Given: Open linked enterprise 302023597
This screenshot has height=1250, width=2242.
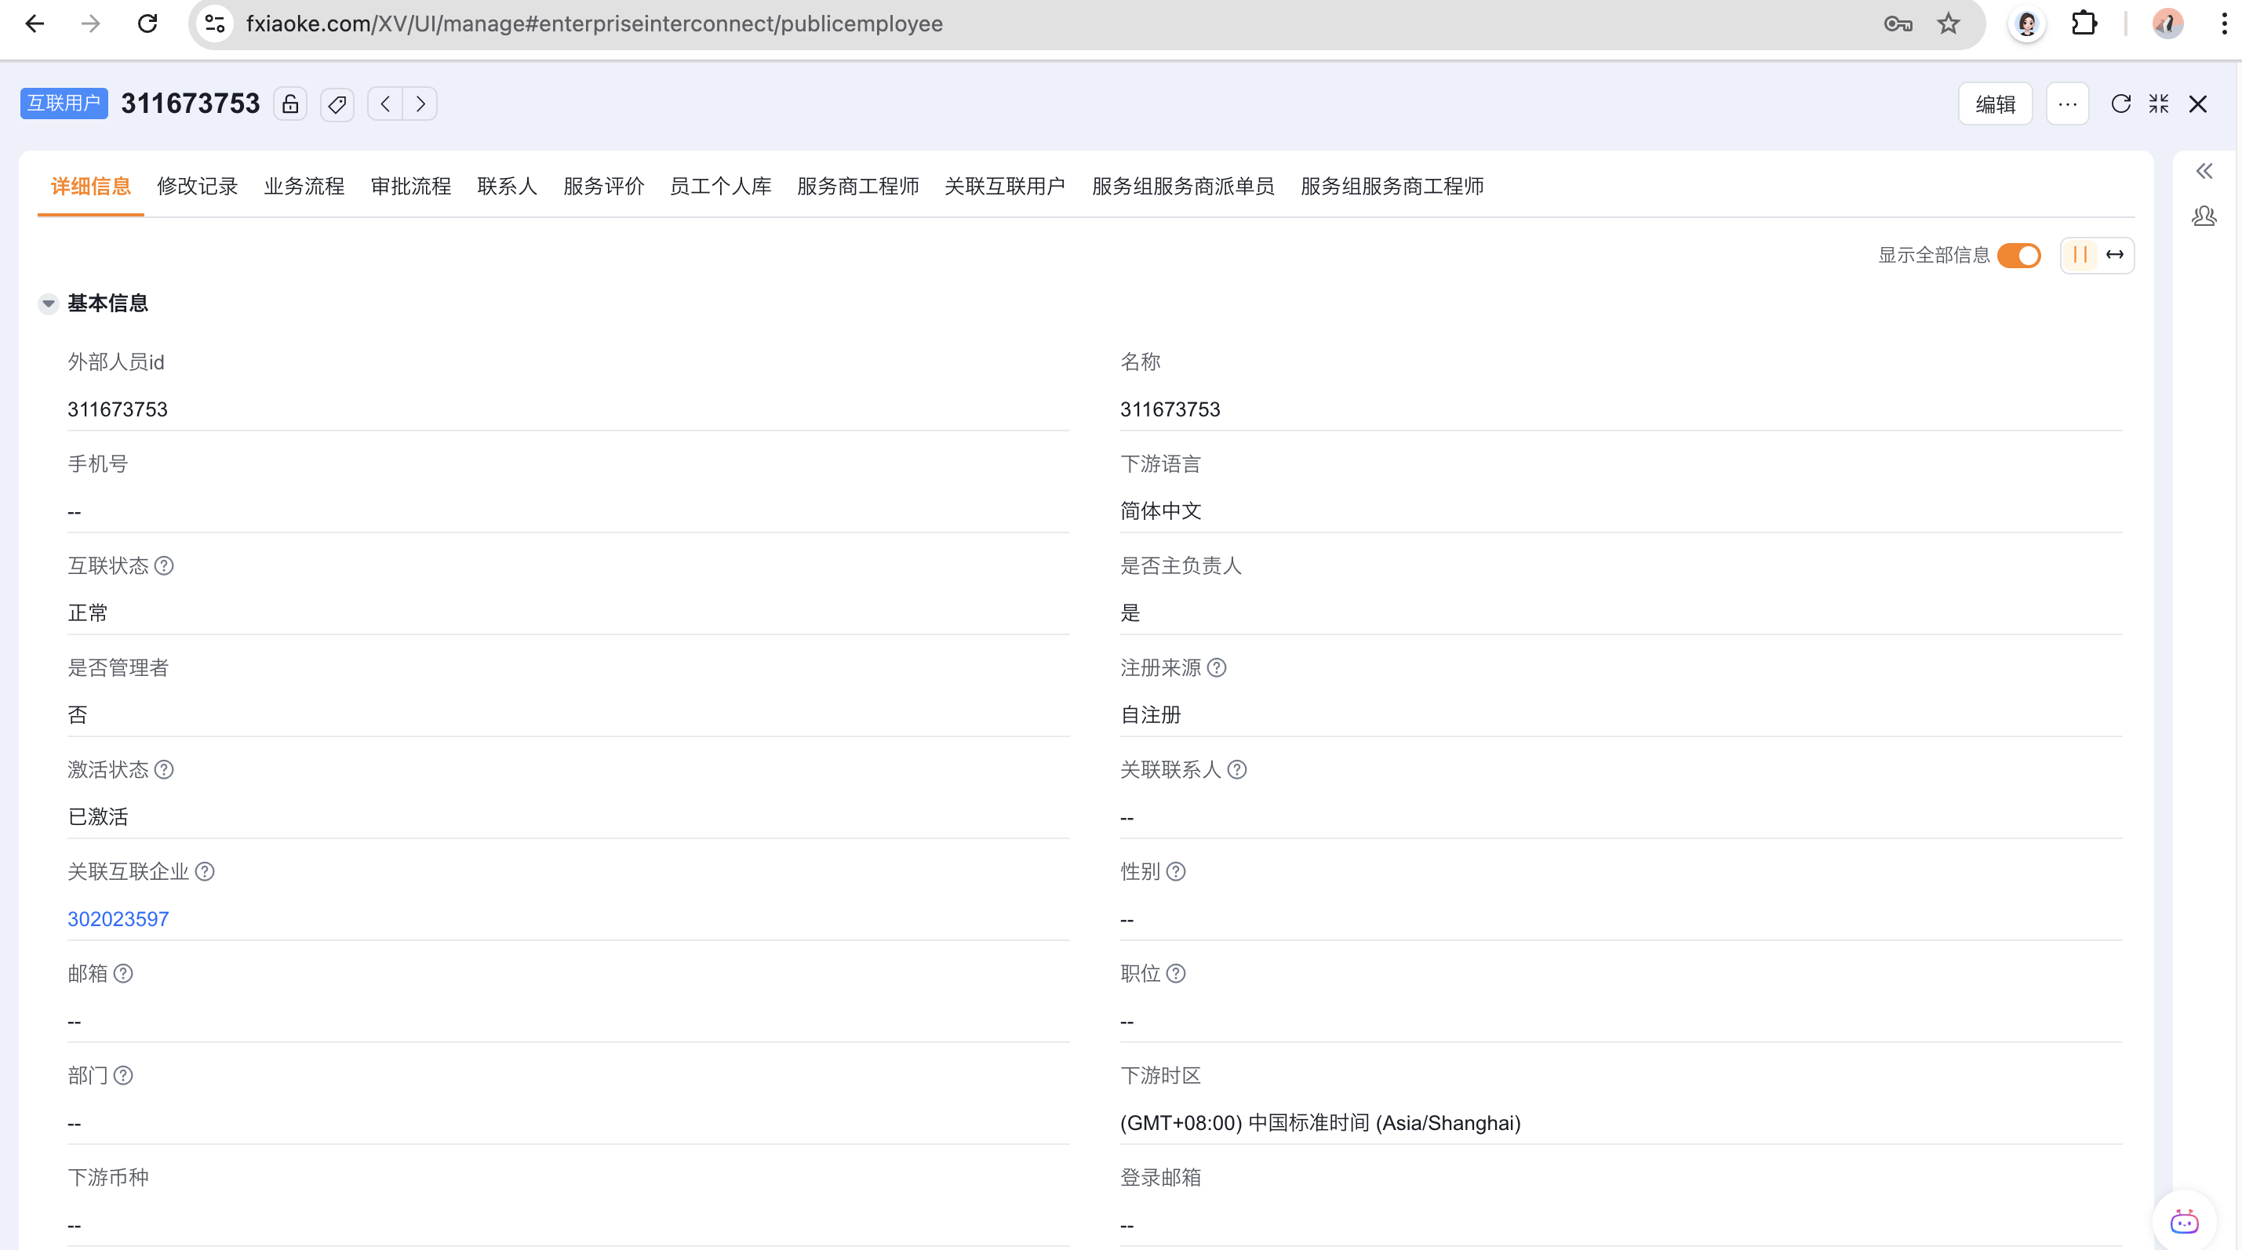Looking at the screenshot, I should coord(118,919).
